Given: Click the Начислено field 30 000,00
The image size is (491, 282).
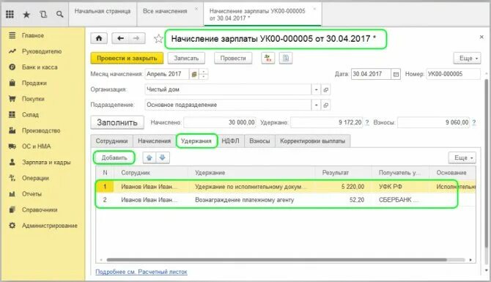Looking at the screenshot, I should pos(220,123).
